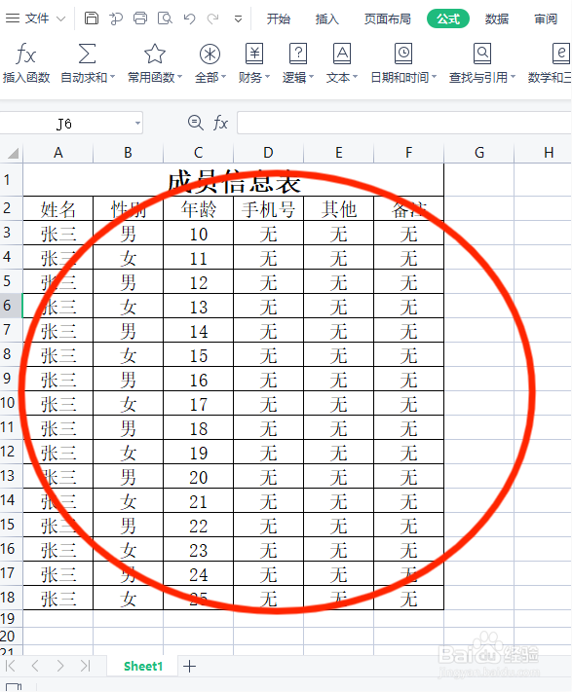Click the 姓名 header cell
This screenshot has height=692, width=572.
(x=57, y=208)
